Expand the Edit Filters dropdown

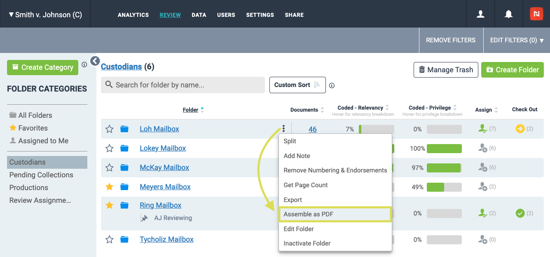517,40
